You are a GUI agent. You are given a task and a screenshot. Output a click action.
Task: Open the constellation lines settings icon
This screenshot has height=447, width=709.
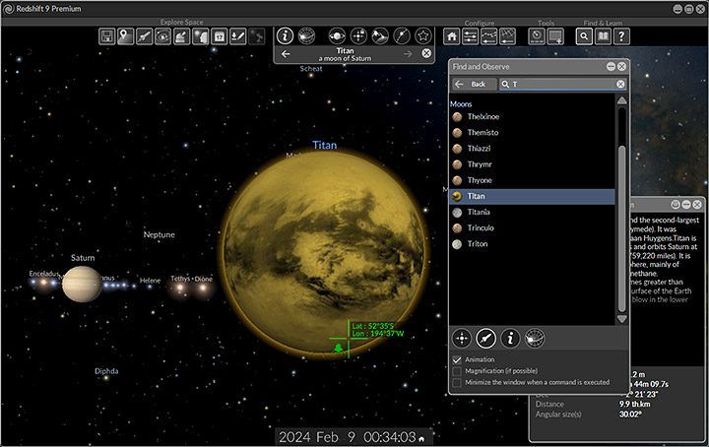click(x=488, y=36)
